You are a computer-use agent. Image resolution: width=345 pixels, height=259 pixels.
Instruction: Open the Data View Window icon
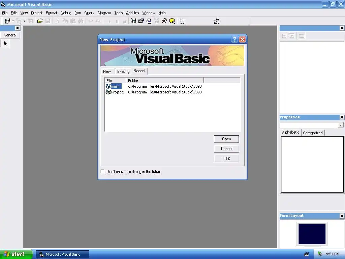(x=172, y=21)
